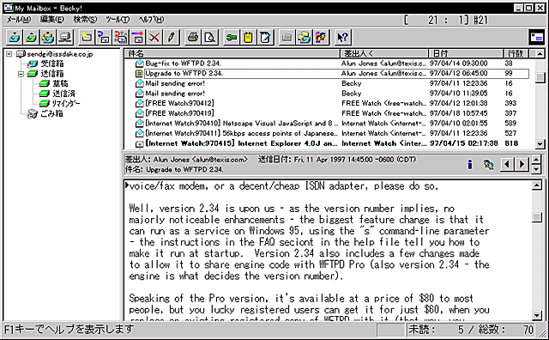Image resolution: width=549 pixels, height=340 pixels.
Task: Click the send and receive mailbox icon
Action: [48, 37]
